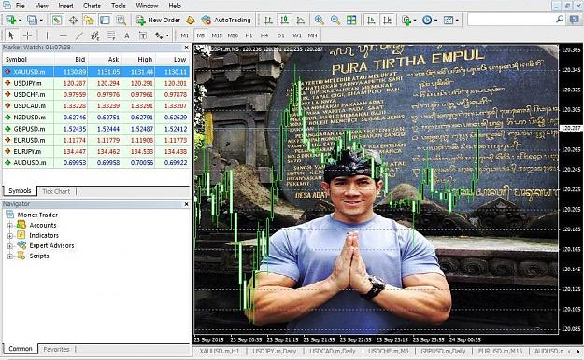Image resolution: width=584 pixels, height=360 pixels.
Task: Select the Horizontal Line drawing tool
Action: pyautogui.click(x=64, y=35)
